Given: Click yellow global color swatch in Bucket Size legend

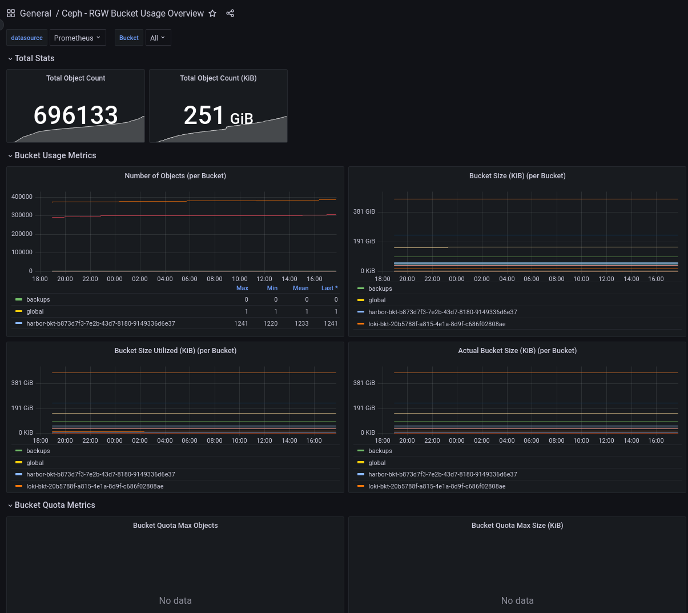Looking at the screenshot, I should 361,300.
